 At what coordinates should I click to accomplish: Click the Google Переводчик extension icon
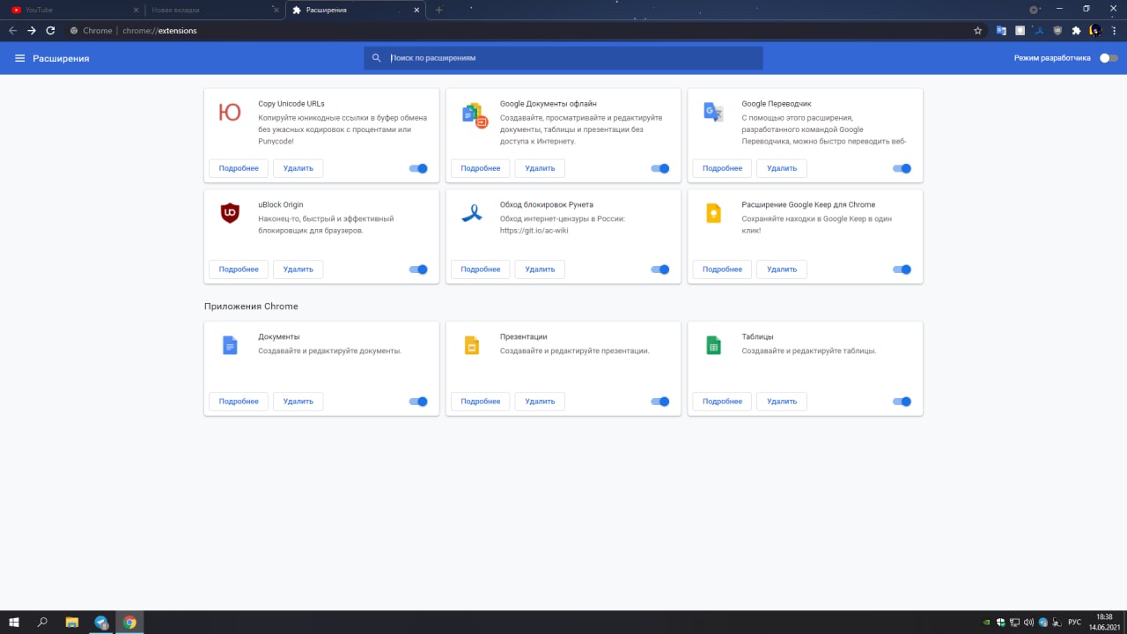pos(713,112)
